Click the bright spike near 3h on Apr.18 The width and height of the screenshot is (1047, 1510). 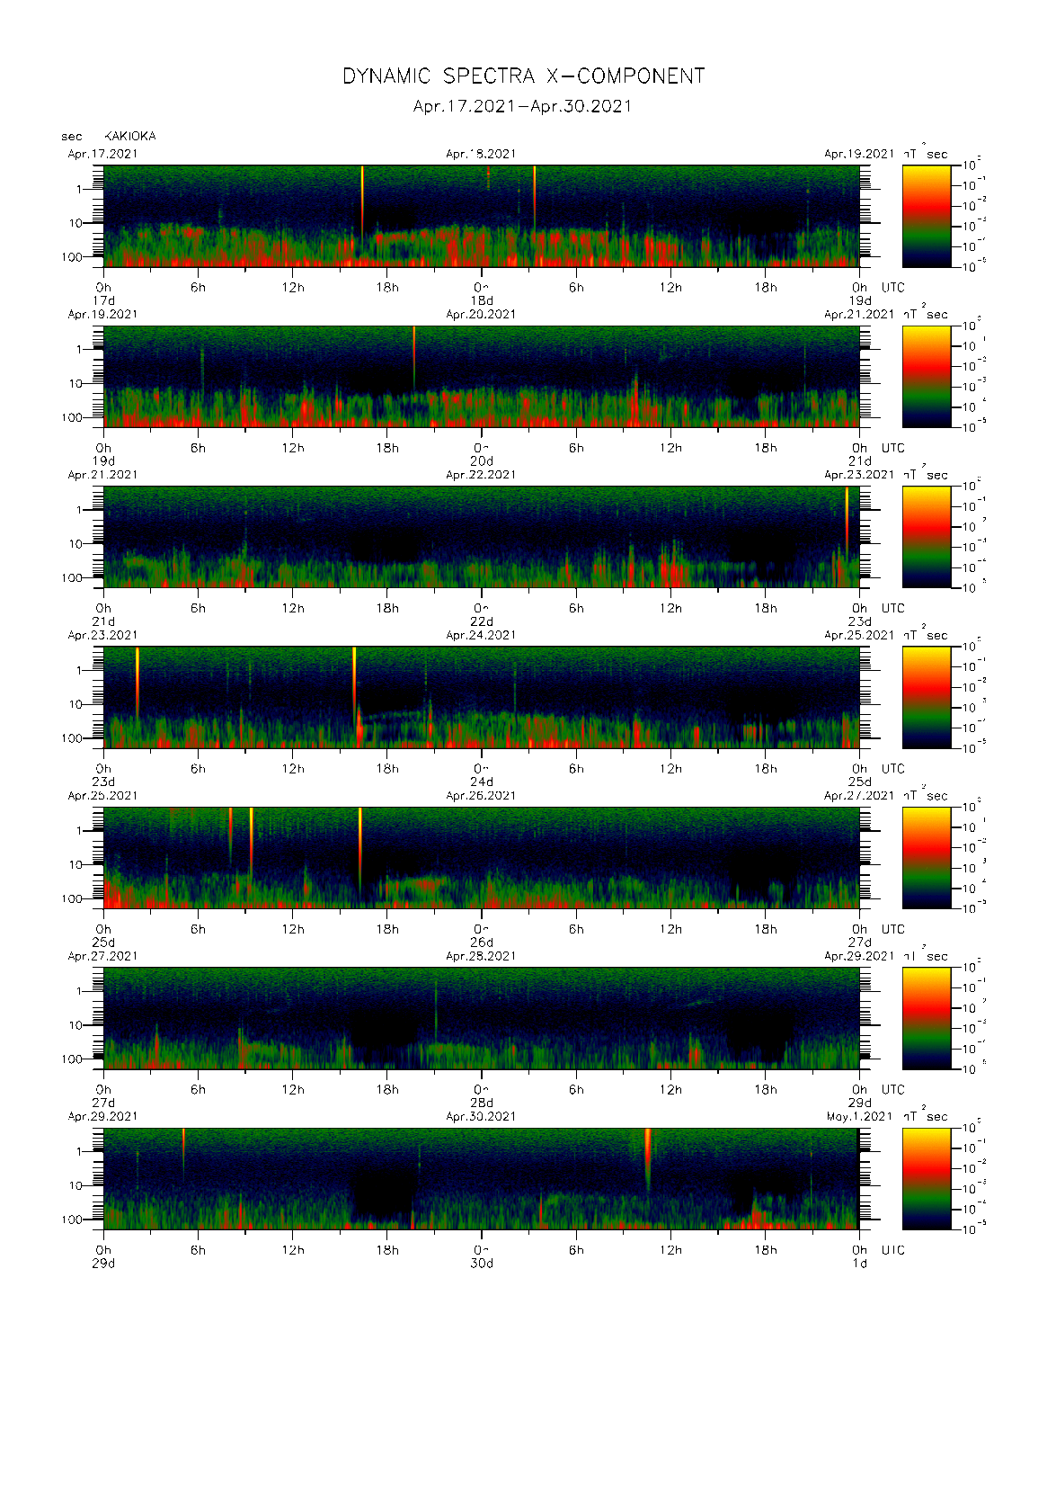point(534,200)
